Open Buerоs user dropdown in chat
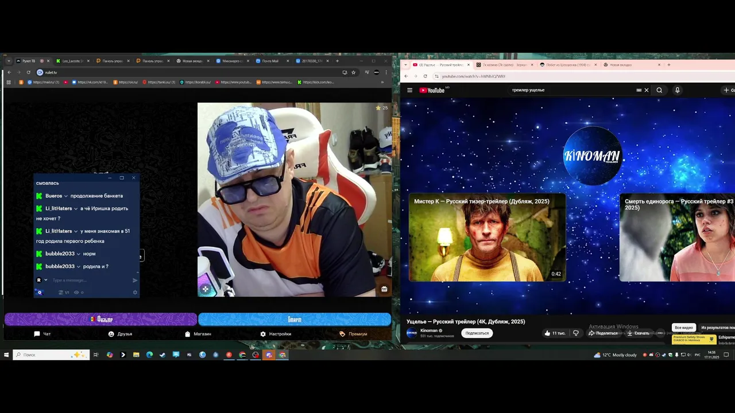The image size is (735, 413). 66,196
